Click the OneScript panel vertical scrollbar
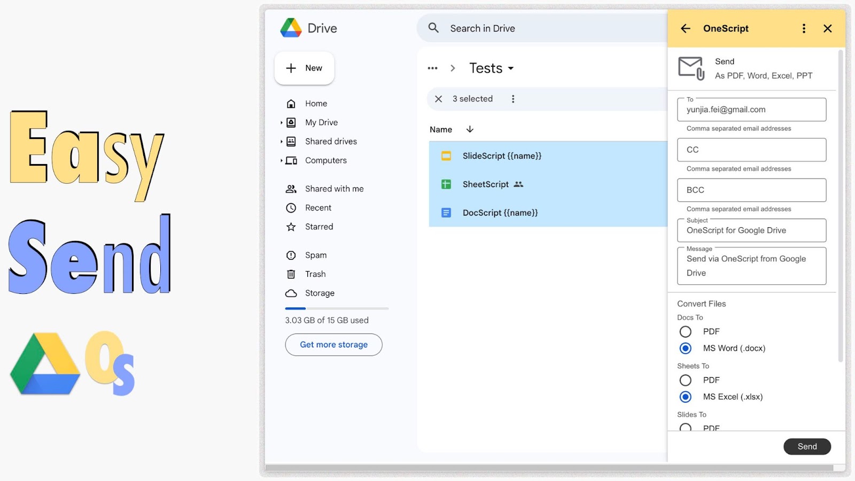 click(841, 206)
